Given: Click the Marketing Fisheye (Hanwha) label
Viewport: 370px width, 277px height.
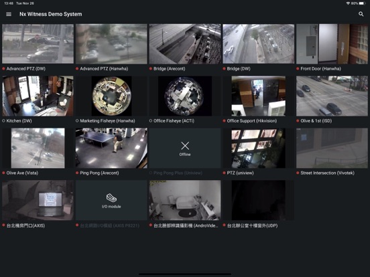Looking at the screenshot, I should [x=108, y=121].
